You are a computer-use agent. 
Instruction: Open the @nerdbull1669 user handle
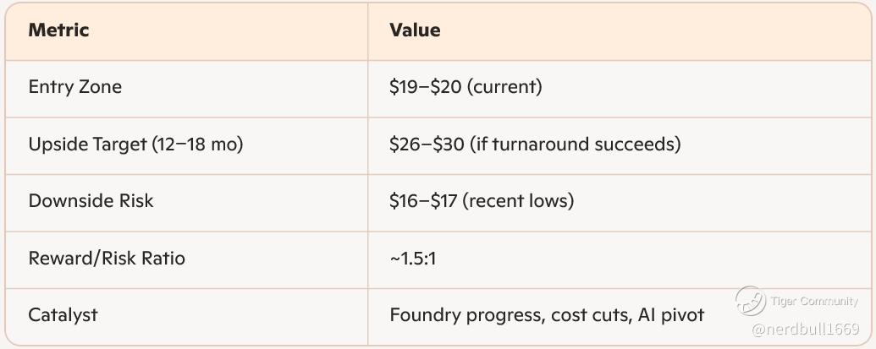coord(805,329)
